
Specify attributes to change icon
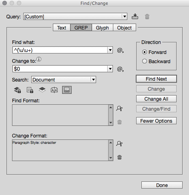tap(119, 143)
